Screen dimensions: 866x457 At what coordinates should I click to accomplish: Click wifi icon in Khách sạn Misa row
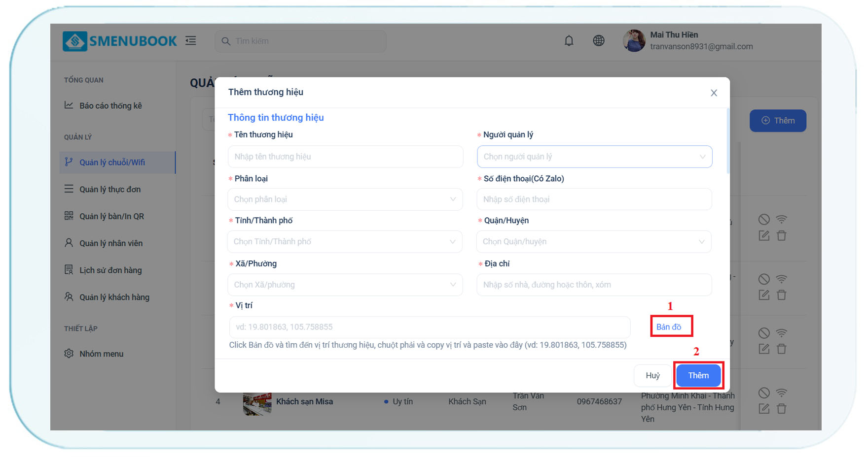pos(781,392)
